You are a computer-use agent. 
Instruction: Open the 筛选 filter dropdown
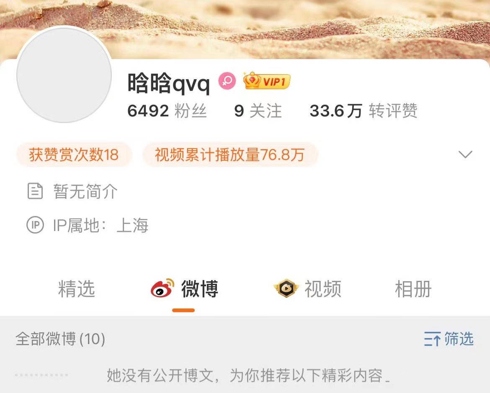[449, 339]
